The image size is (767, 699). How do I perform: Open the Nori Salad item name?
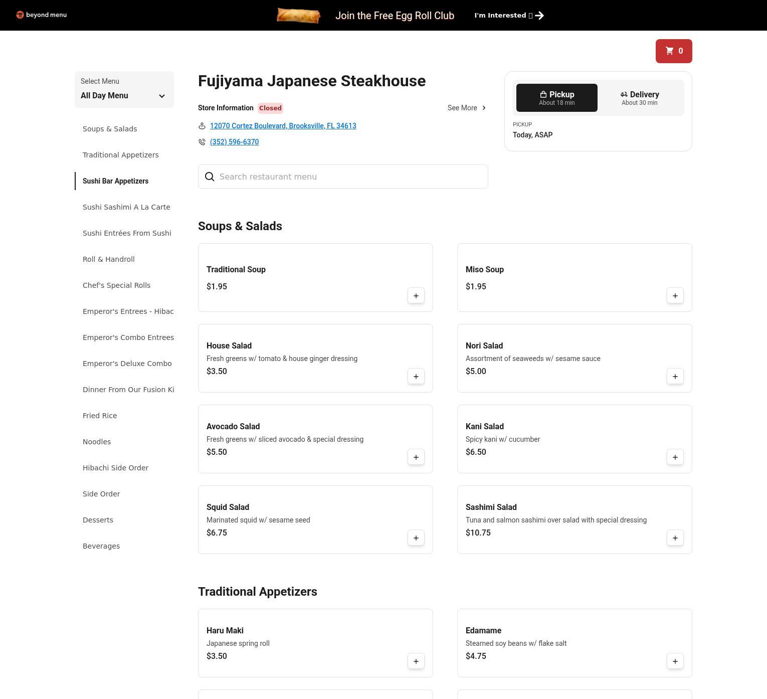pyautogui.click(x=484, y=346)
